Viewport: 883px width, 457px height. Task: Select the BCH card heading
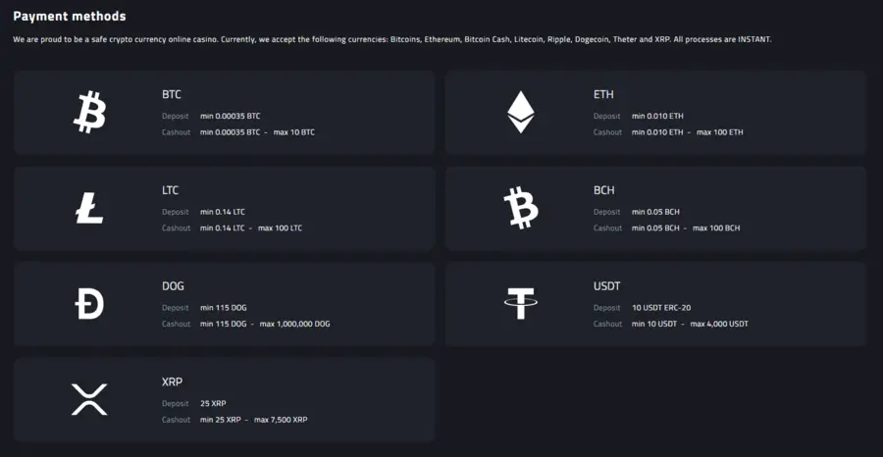pyautogui.click(x=603, y=190)
